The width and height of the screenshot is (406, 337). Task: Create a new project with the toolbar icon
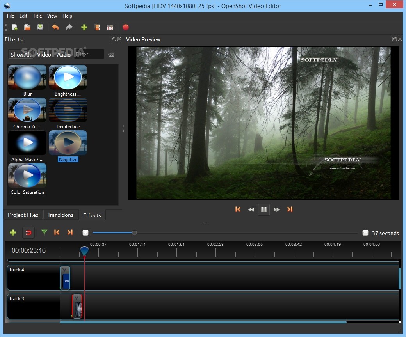point(14,27)
